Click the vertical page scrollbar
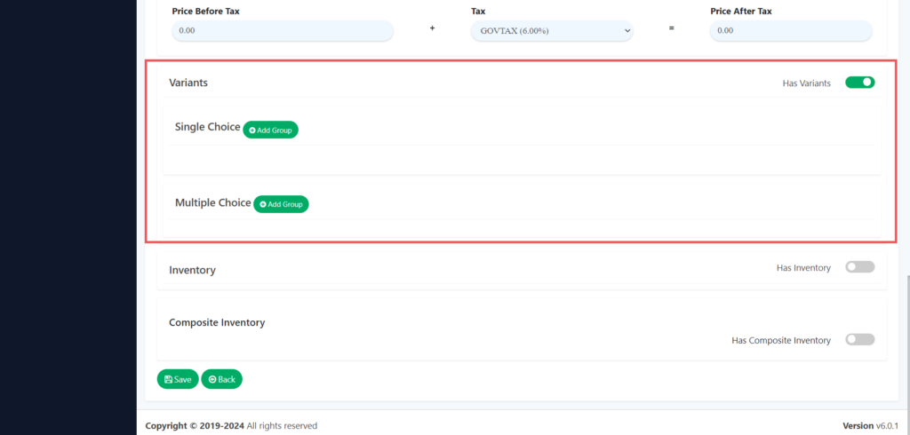Screen dimensions: 910x435 [906, 337]
